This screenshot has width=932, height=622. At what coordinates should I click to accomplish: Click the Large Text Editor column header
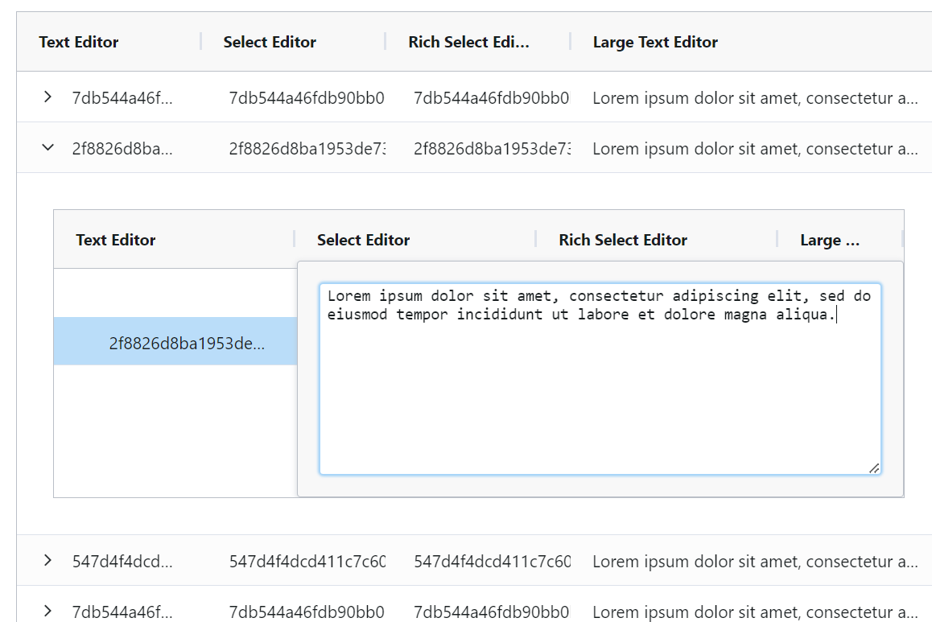coord(655,42)
